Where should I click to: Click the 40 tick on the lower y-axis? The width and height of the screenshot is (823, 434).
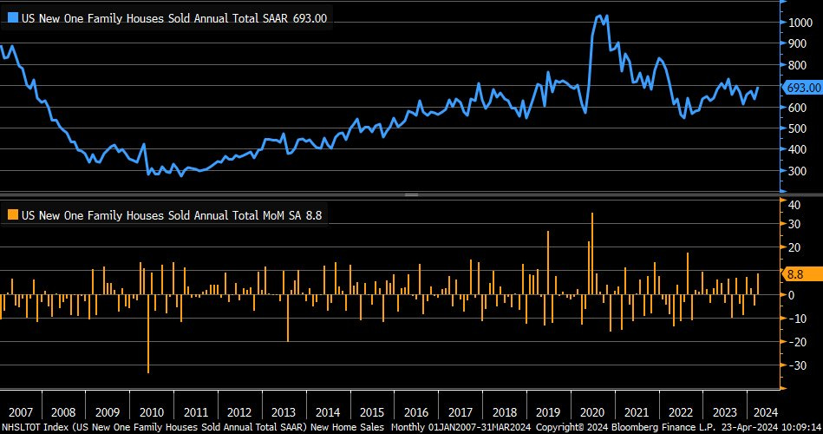tap(794, 204)
